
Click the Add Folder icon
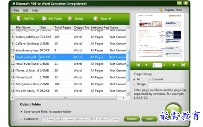44,18
